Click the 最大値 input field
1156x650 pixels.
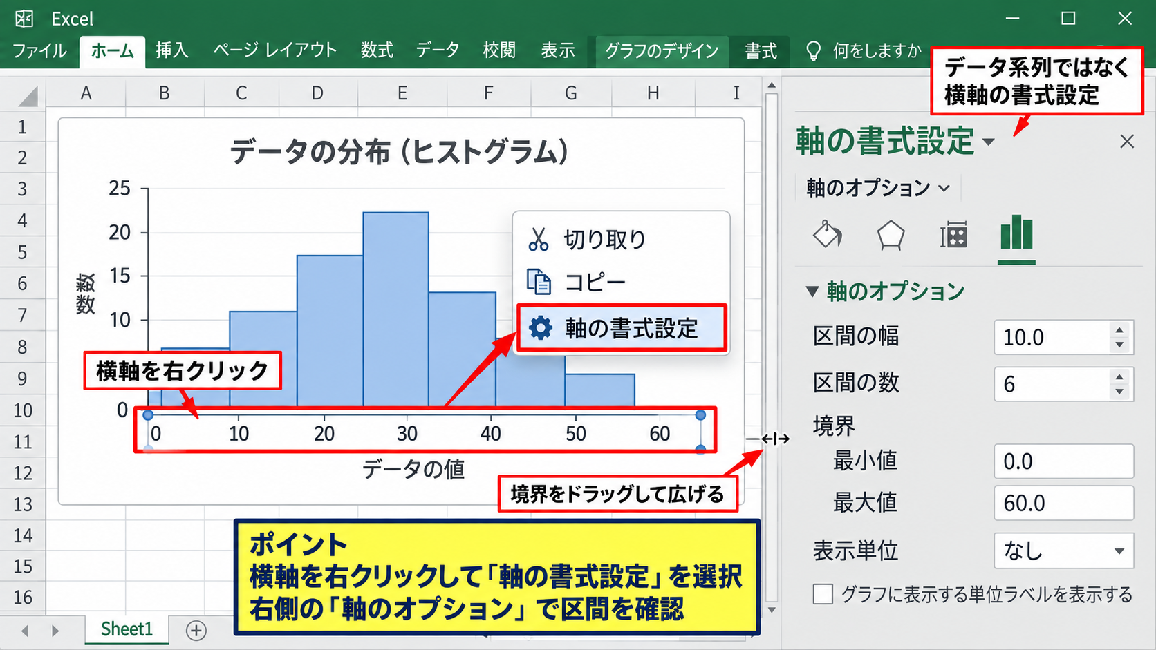pos(1064,502)
